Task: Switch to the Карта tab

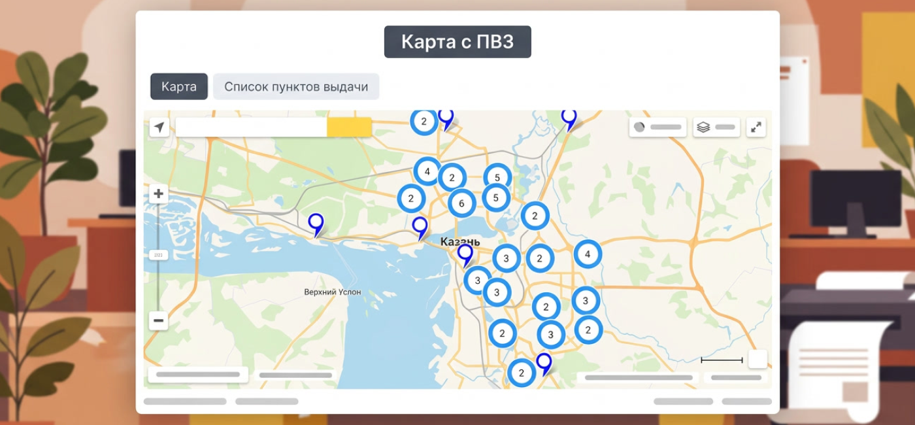Action: (x=179, y=86)
